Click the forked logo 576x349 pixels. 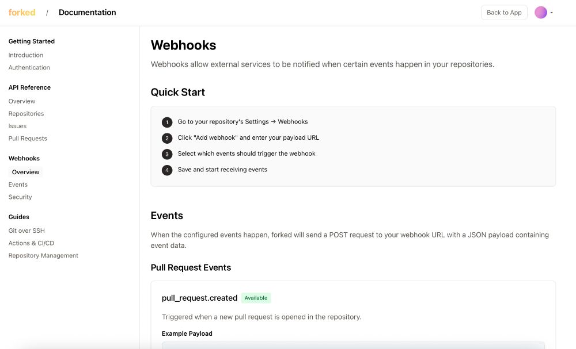pyautogui.click(x=22, y=13)
